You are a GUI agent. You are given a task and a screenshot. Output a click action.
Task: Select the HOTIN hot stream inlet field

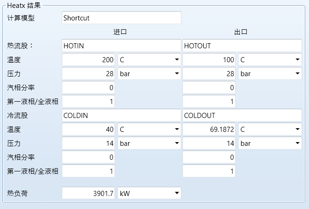tap(121, 46)
